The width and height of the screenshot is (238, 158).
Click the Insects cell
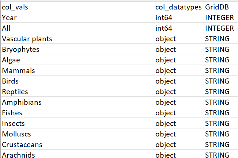14,123
